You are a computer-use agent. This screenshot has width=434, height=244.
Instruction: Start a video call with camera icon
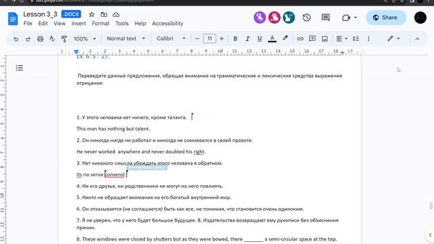pos(346,18)
